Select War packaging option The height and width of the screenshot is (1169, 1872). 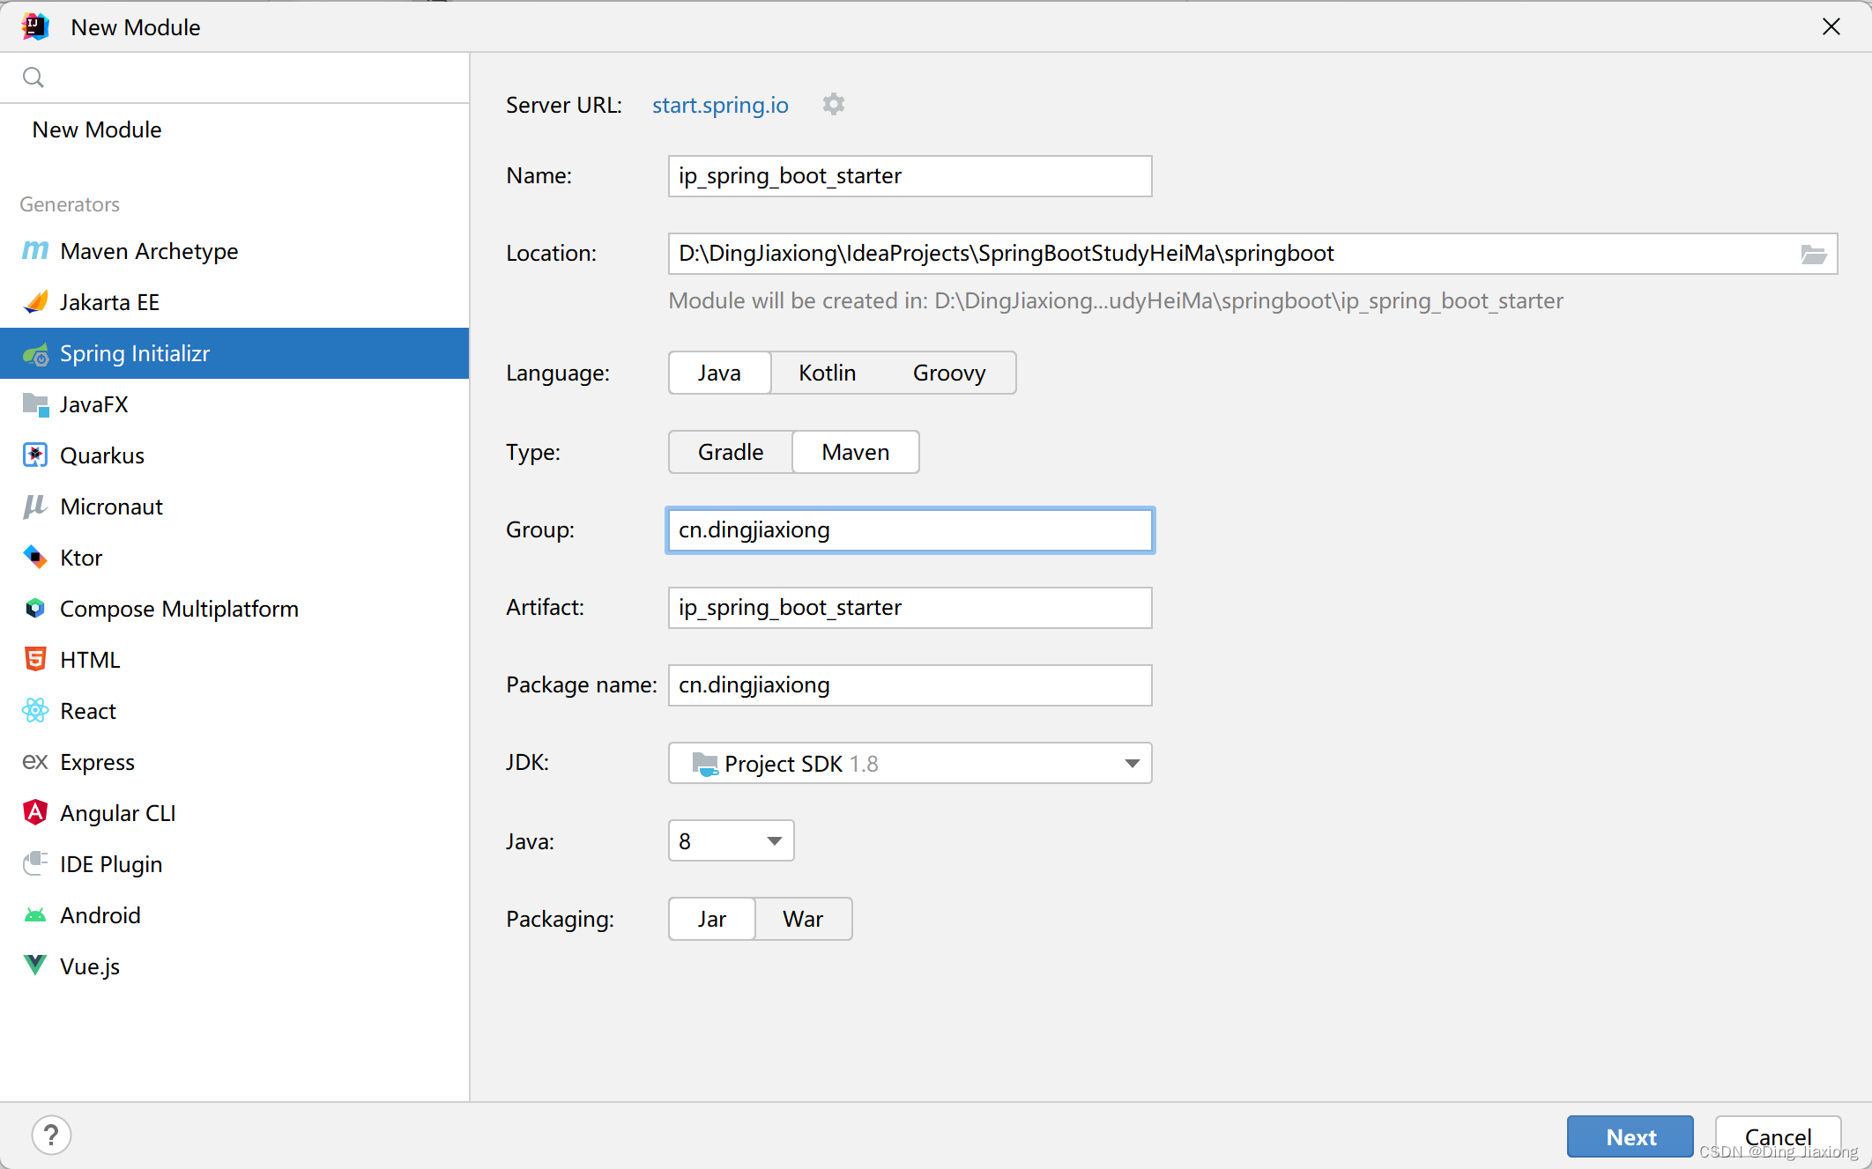803,919
